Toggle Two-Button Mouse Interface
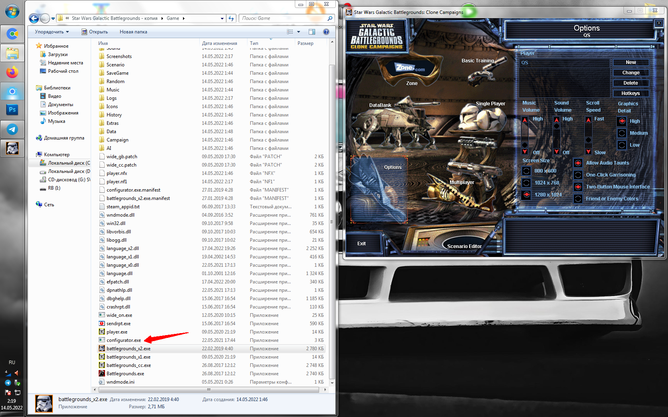668x417 pixels. pos(578,187)
